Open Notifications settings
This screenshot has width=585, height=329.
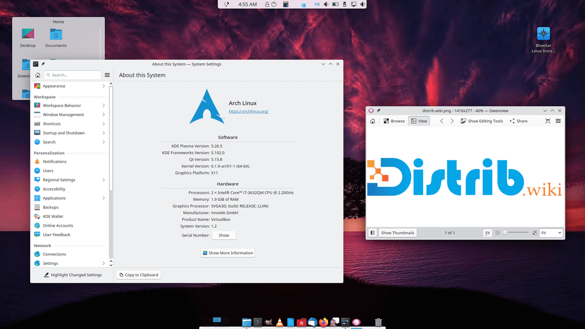pos(70,162)
